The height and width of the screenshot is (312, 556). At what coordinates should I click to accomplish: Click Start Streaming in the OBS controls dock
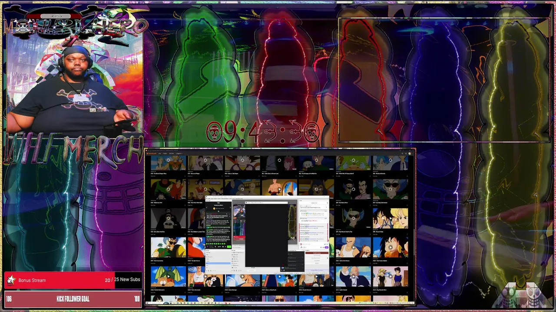[317, 253]
